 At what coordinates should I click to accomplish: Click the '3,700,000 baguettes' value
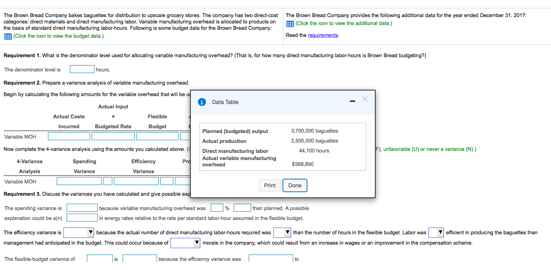pyautogui.click(x=315, y=131)
